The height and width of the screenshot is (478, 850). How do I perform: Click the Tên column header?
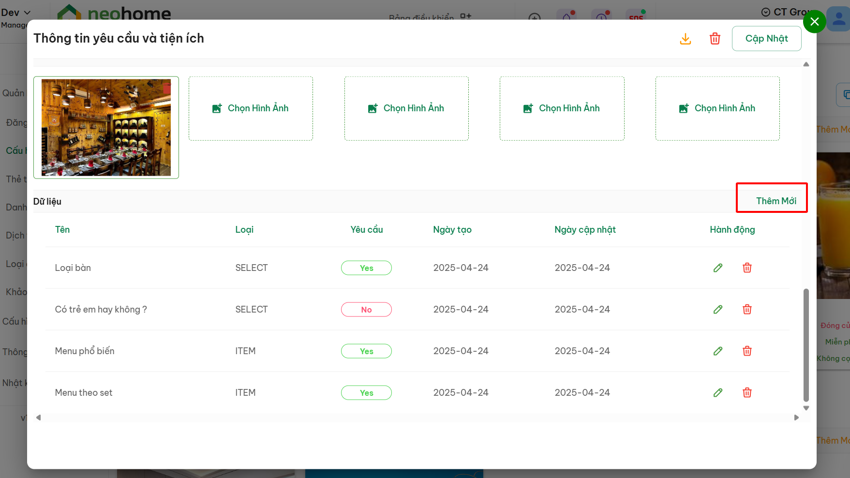(62, 229)
